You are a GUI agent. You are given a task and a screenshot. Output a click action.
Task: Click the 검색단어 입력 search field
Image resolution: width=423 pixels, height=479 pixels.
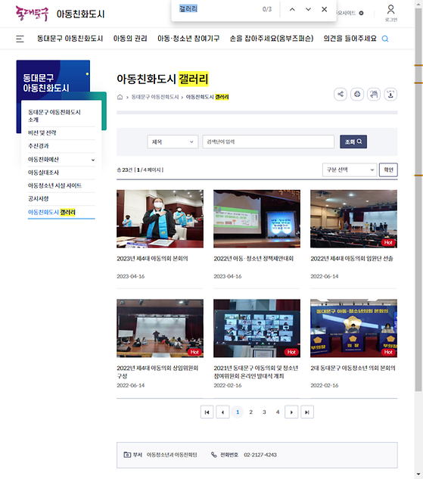268,142
